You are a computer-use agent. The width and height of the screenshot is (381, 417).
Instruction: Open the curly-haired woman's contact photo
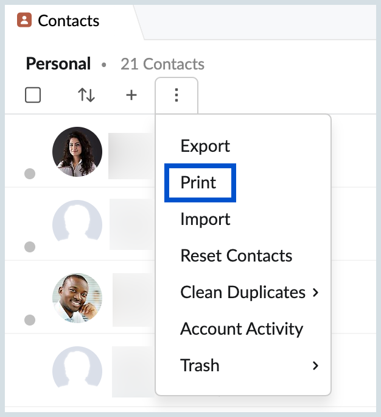click(77, 152)
